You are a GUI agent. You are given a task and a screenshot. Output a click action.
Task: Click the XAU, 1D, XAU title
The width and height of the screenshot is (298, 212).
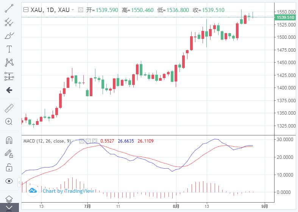click(50, 10)
